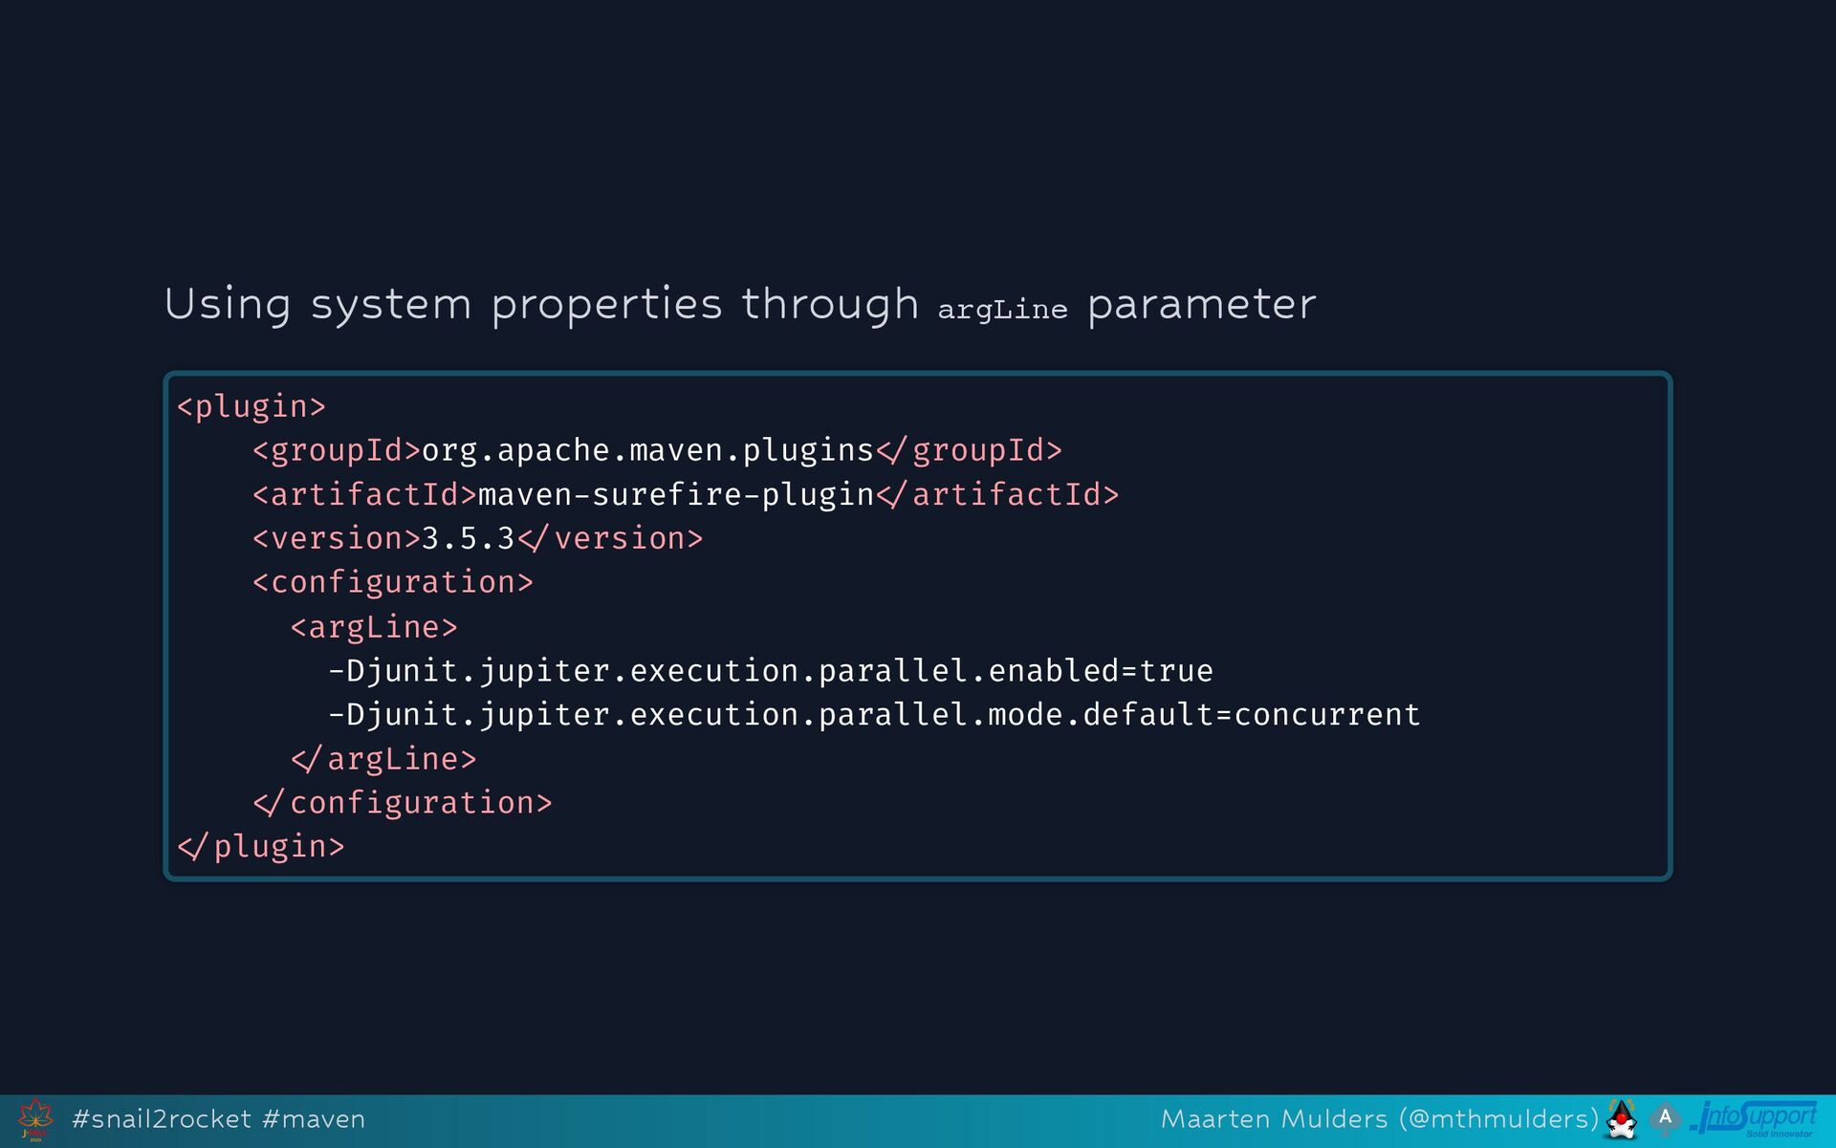
Task: Click the 3.5.3 version number
Action: (468, 539)
